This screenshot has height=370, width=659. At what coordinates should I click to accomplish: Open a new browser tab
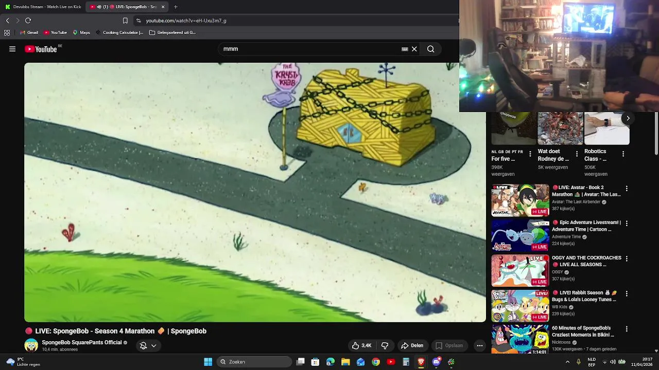(x=176, y=7)
